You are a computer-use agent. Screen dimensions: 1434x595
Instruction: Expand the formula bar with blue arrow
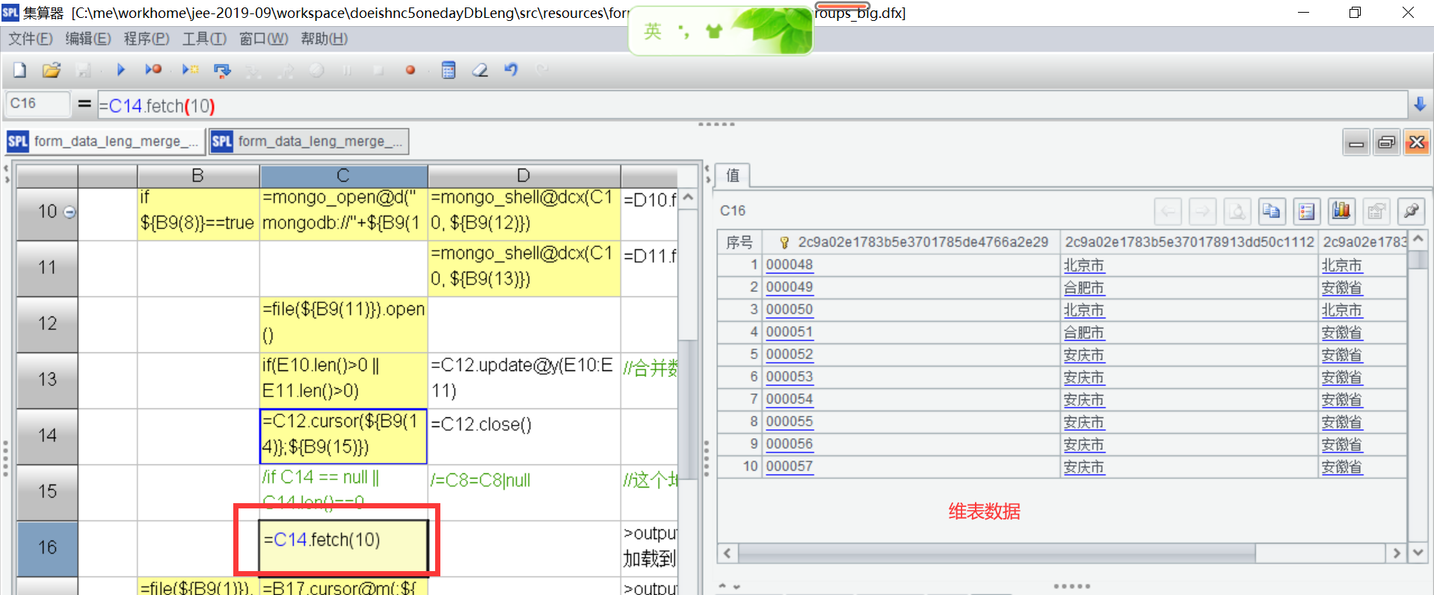(1420, 105)
